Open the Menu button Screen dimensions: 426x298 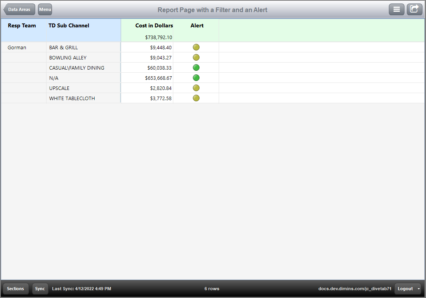(x=45, y=9)
